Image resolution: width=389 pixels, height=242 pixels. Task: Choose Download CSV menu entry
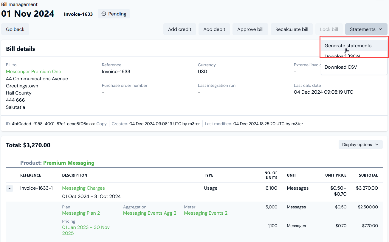pyautogui.click(x=340, y=67)
